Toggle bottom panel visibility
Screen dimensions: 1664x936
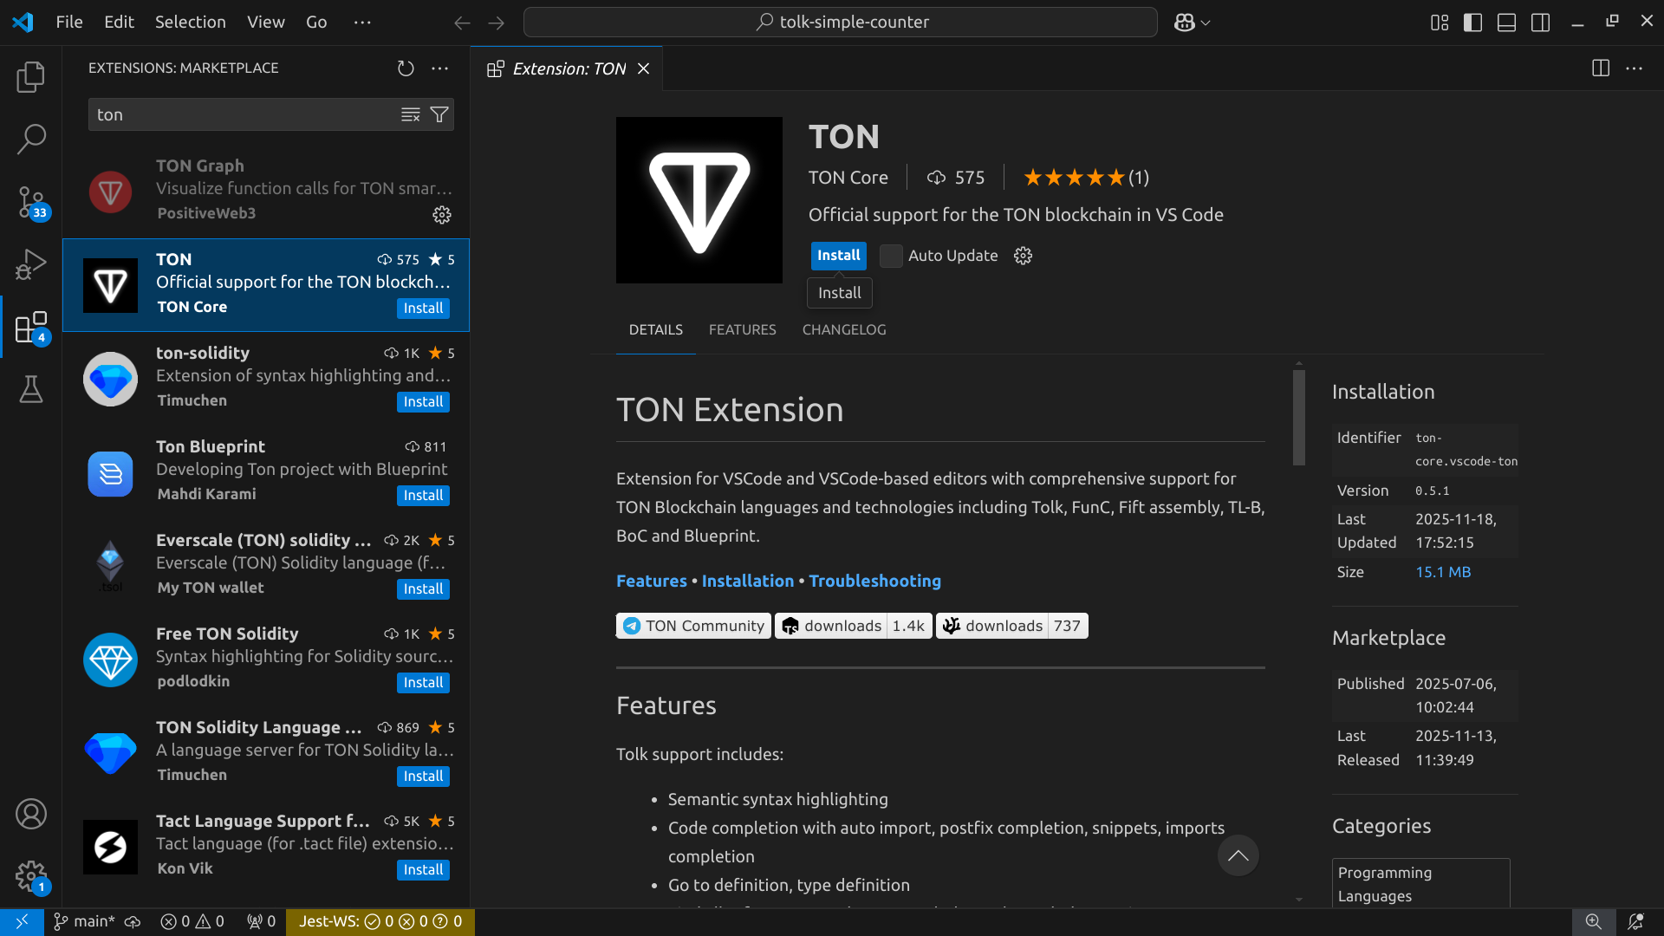click(1507, 23)
